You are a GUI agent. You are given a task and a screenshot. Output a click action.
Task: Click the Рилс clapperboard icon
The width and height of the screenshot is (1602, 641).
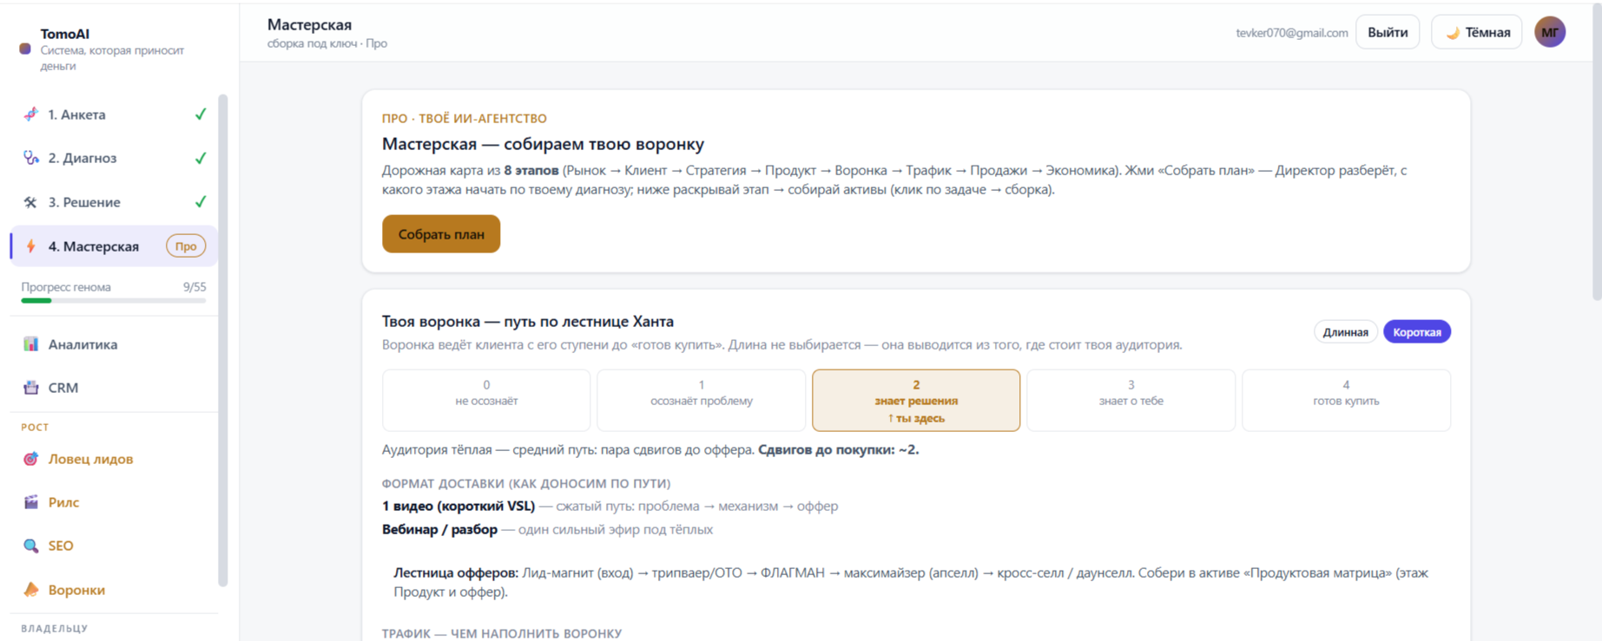[30, 502]
